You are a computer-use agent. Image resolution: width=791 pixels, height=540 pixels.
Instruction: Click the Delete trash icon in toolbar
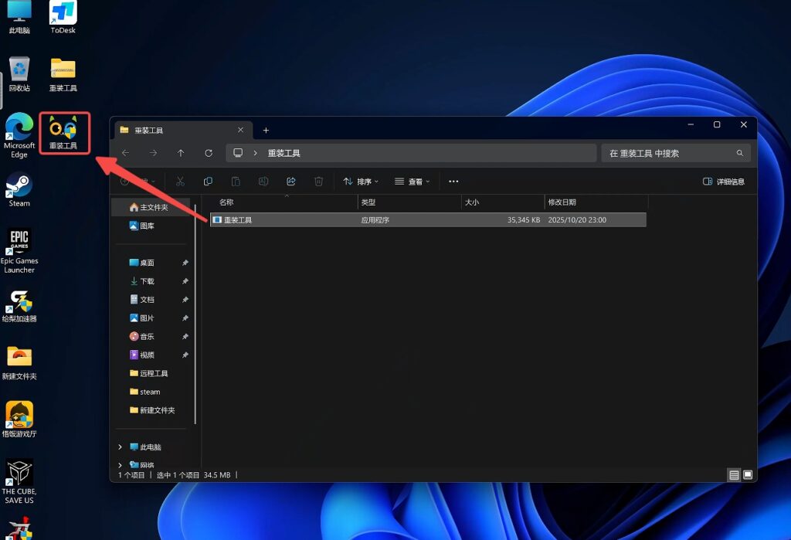click(x=318, y=182)
